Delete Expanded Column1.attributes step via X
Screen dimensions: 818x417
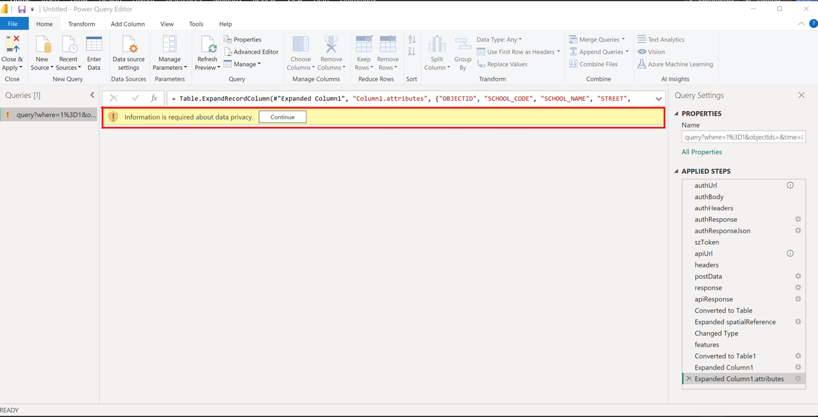coord(689,379)
